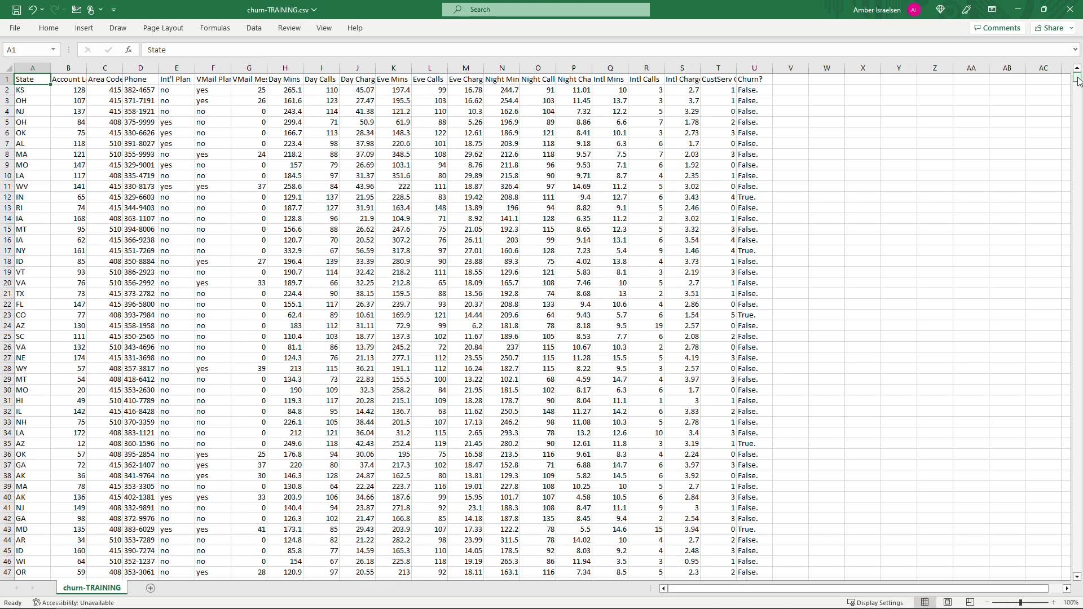Click the Save icon in title bar
The image size is (1083, 609).
pyautogui.click(x=16, y=10)
